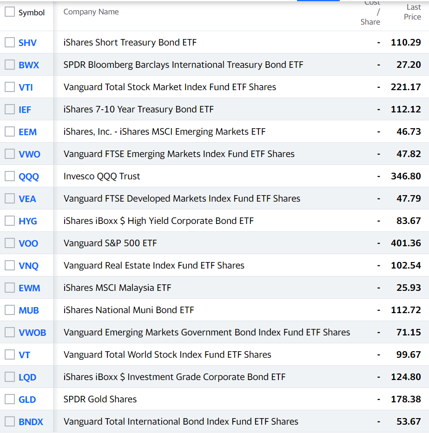Screen dimensions: 429x433
Task: Open the QQQ symbol link
Action: coord(29,177)
